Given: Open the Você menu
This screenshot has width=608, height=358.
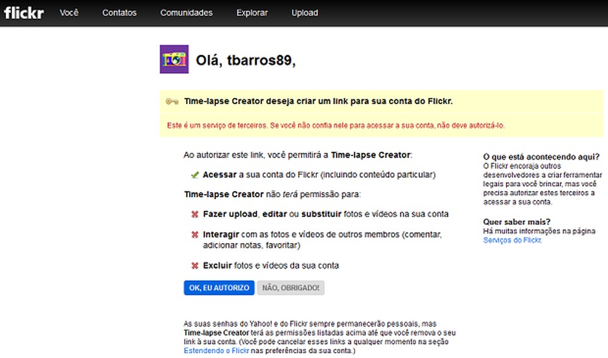Looking at the screenshot, I should 69,12.
